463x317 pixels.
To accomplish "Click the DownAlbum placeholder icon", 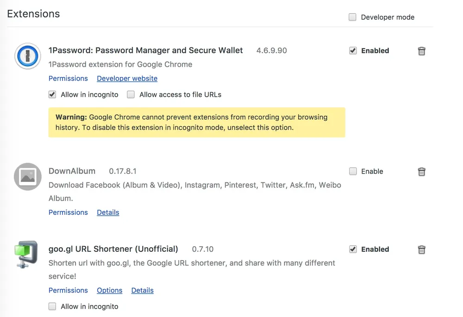I will pyautogui.click(x=28, y=177).
